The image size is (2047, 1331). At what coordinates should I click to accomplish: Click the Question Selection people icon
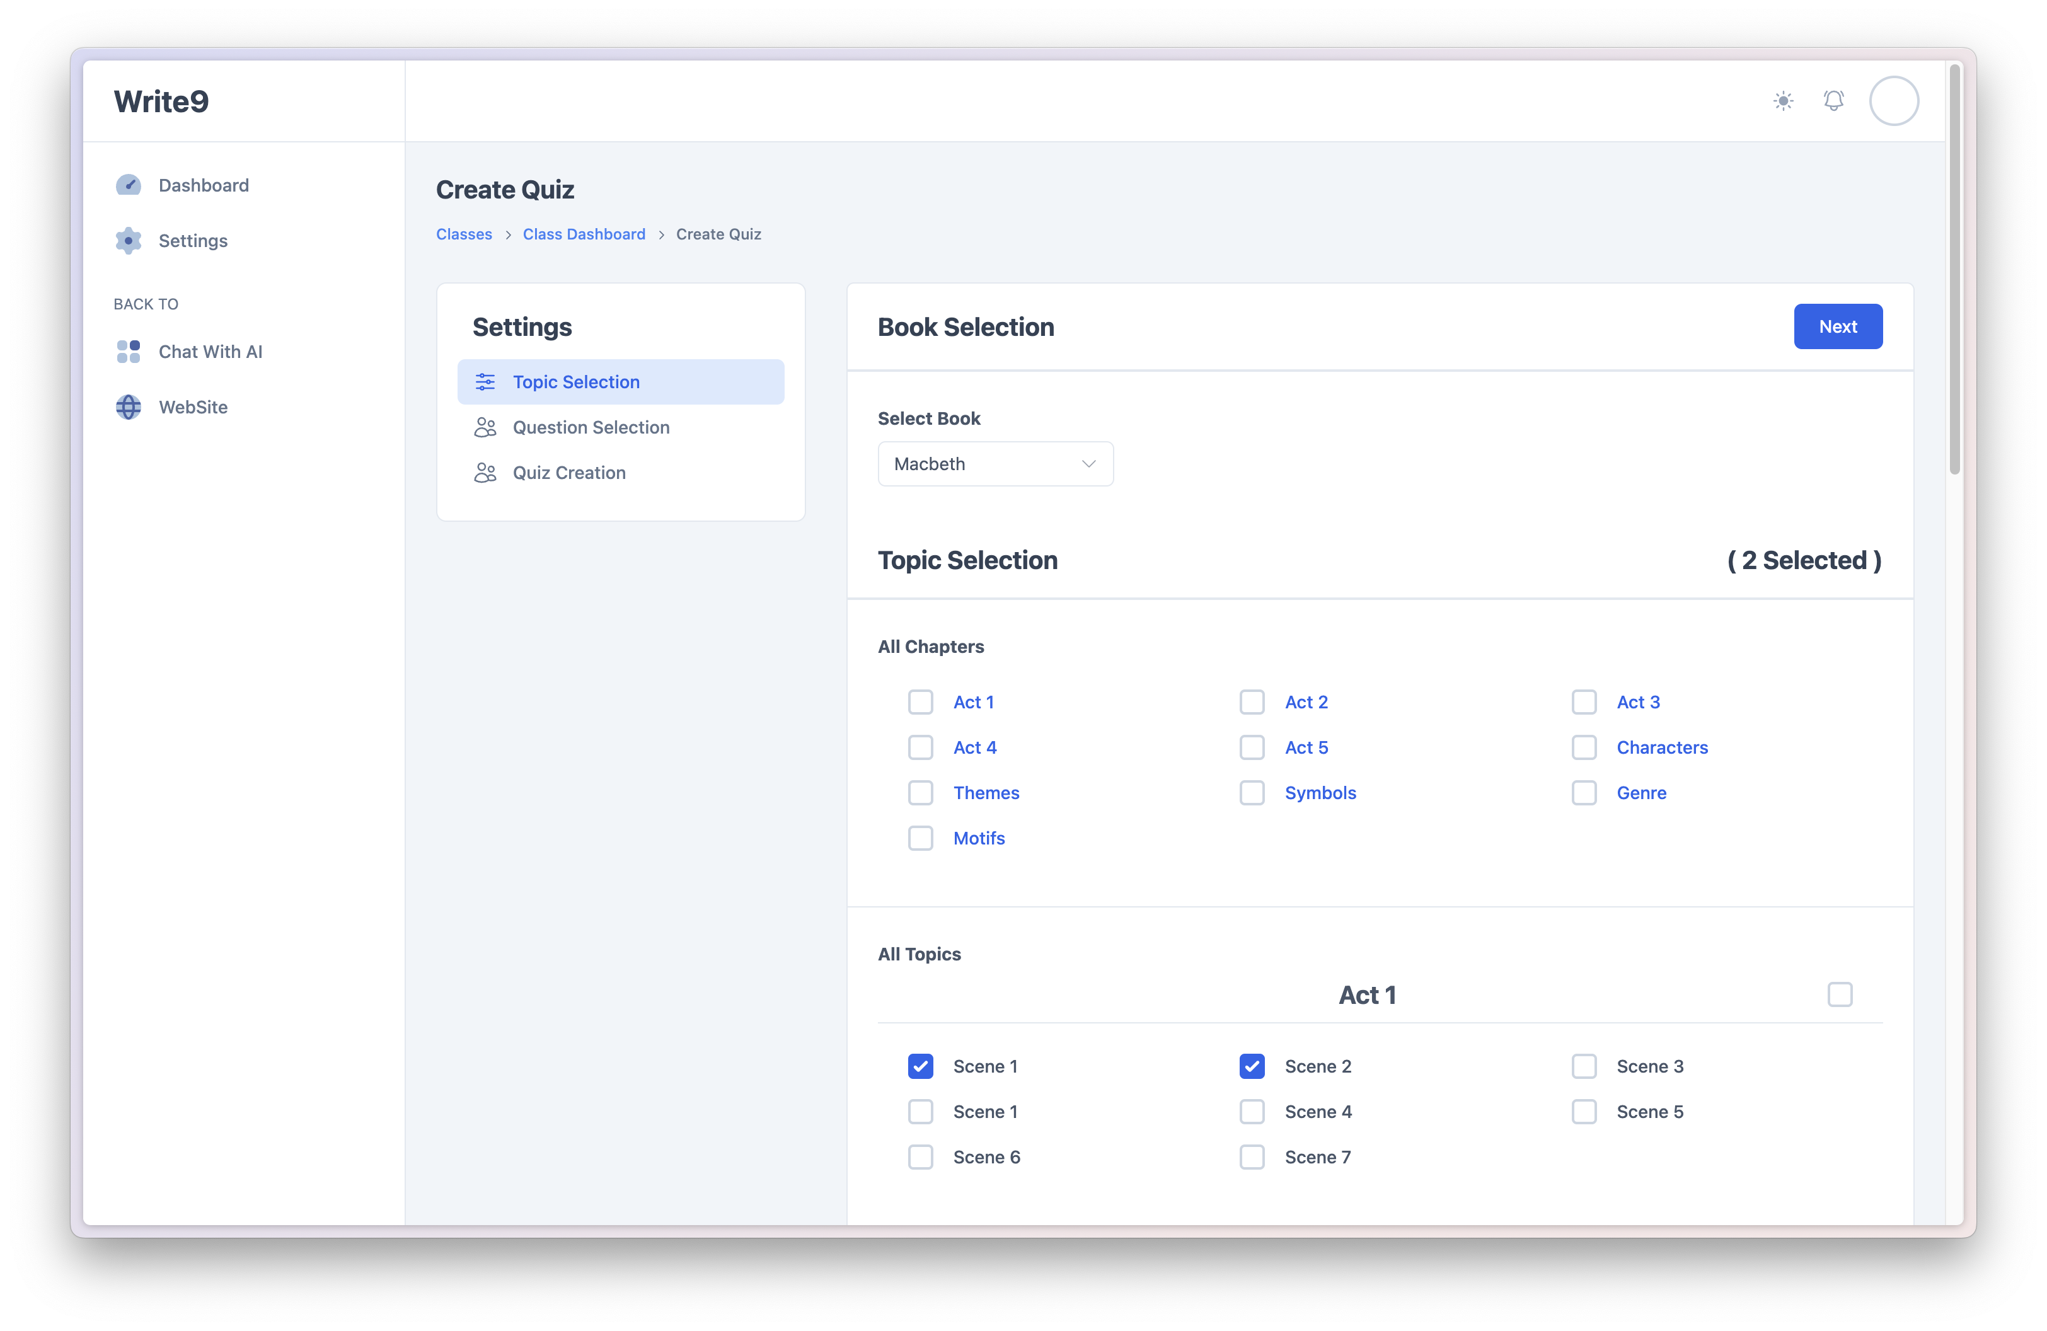coord(485,427)
